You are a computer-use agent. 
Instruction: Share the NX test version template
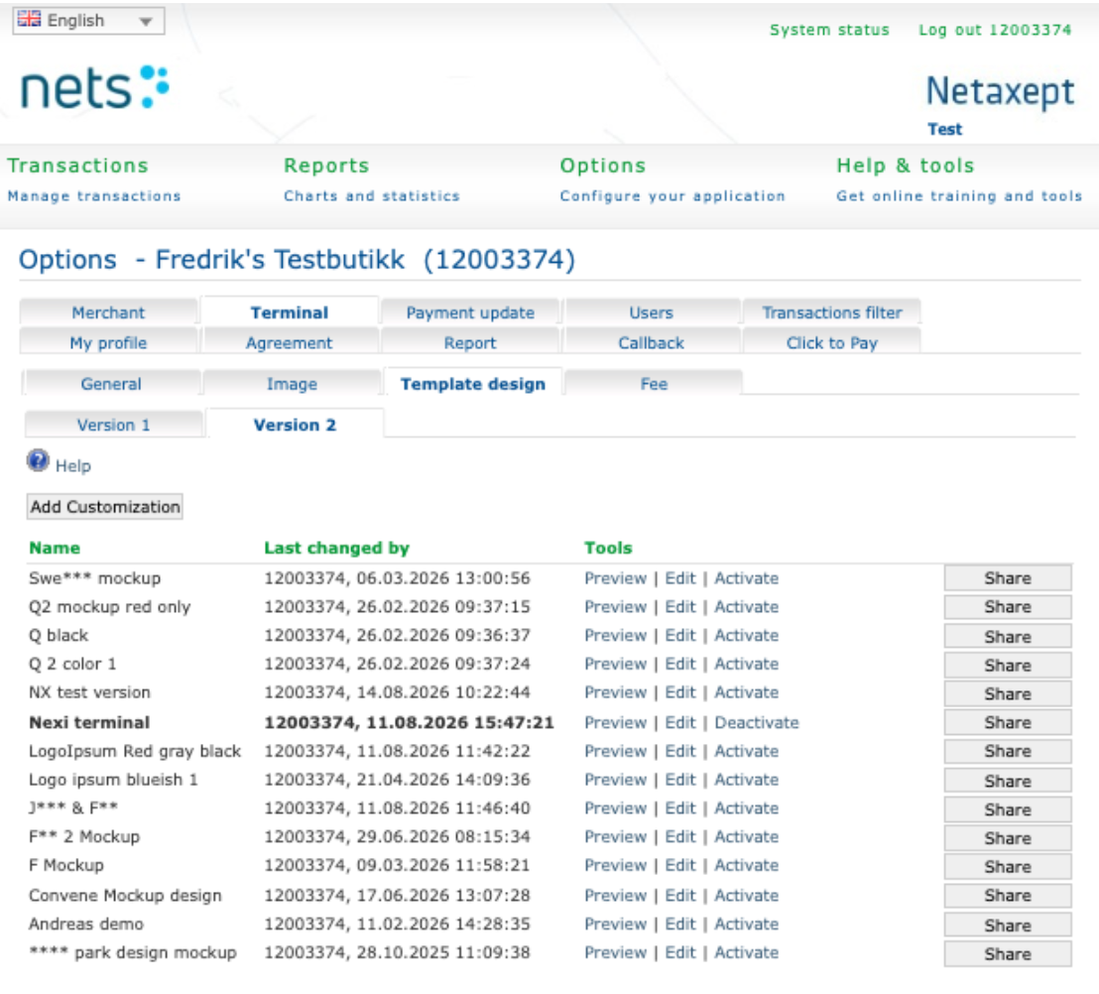coord(1007,694)
